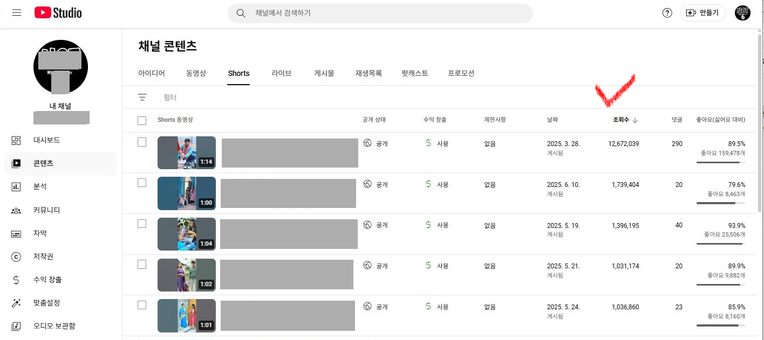Image resolution: width=764 pixels, height=340 pixels.
Task: Click the dashboard grid icon in sidebar
Action: click(16, 140)
